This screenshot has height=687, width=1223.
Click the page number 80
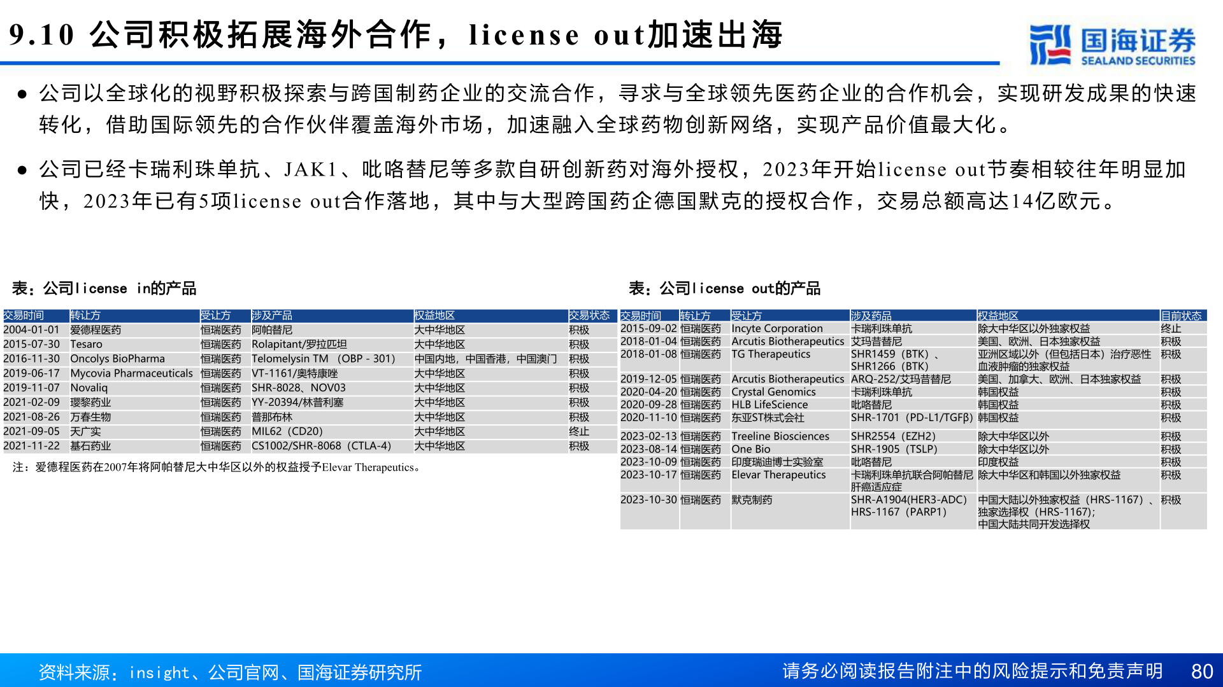pos(1202,672)
